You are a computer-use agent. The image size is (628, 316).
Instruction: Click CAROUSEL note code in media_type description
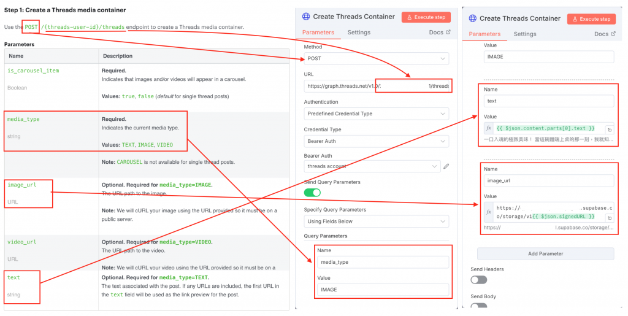pos(129,162)
